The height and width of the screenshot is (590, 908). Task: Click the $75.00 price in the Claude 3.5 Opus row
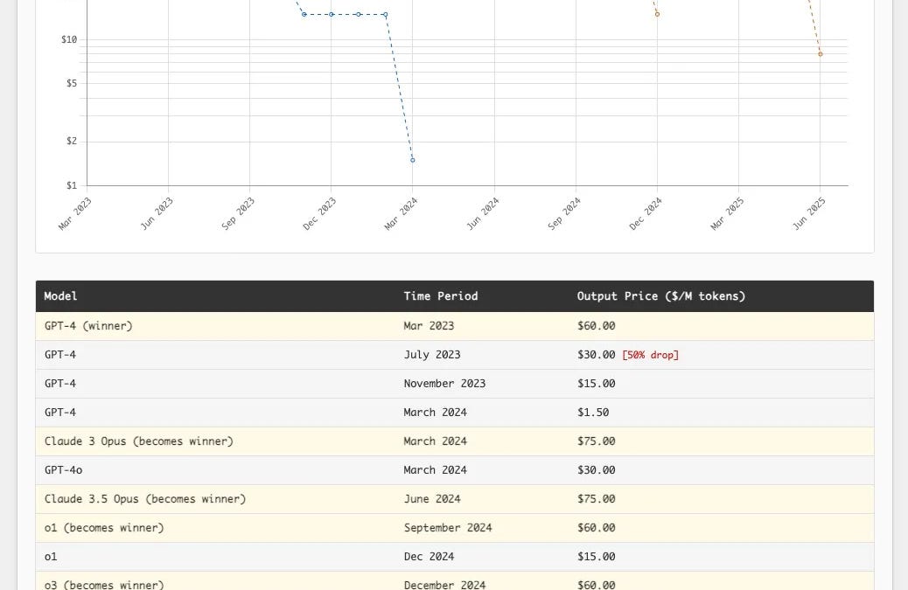597,499
